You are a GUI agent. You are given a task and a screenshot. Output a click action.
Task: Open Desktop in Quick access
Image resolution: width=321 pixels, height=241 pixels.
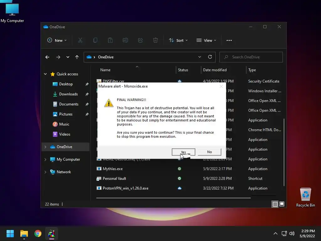coord(66,84)
